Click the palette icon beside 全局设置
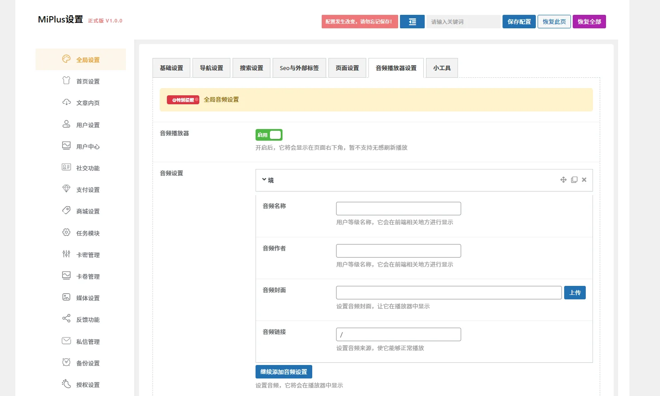The image size is (660, 396). click(x=66, y=59)
